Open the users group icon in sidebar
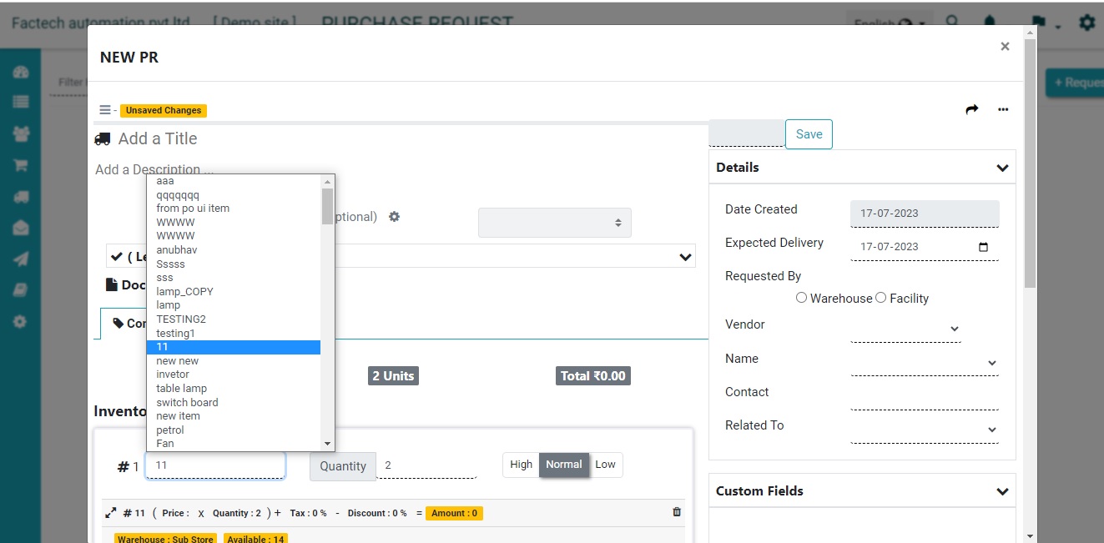This screenshot has width=1104, height=543. tap(21, 133)
